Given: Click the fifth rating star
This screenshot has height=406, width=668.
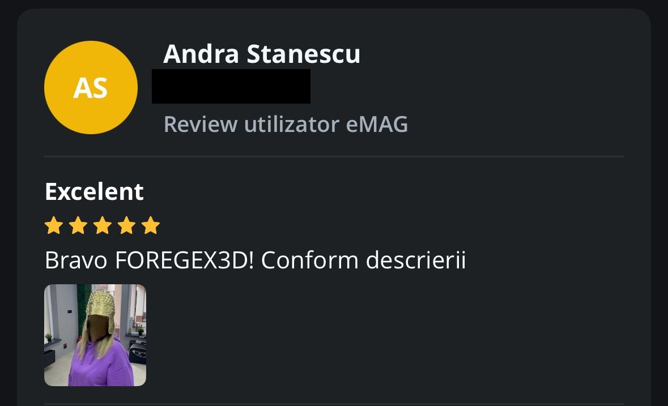Looking at the screenshot, I should click(x=151, y=225).
